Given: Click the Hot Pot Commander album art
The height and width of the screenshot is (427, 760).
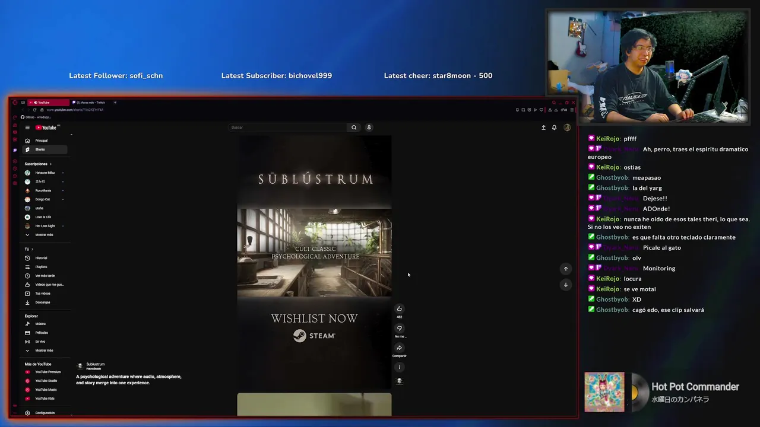Looking at the screenshot, I should [604, 392].
